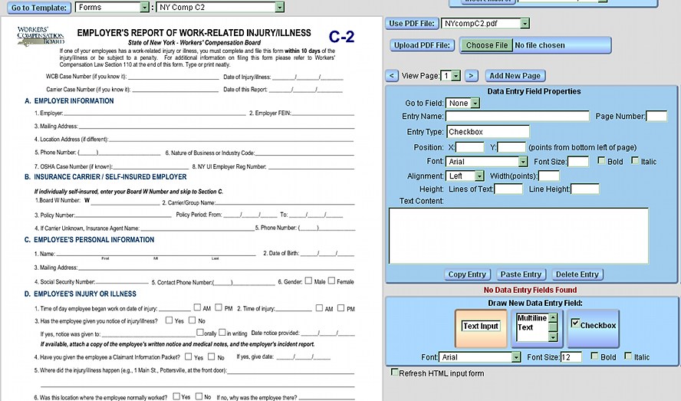
Task: Check No for employee notice of injury
Action: click(192, 320)
